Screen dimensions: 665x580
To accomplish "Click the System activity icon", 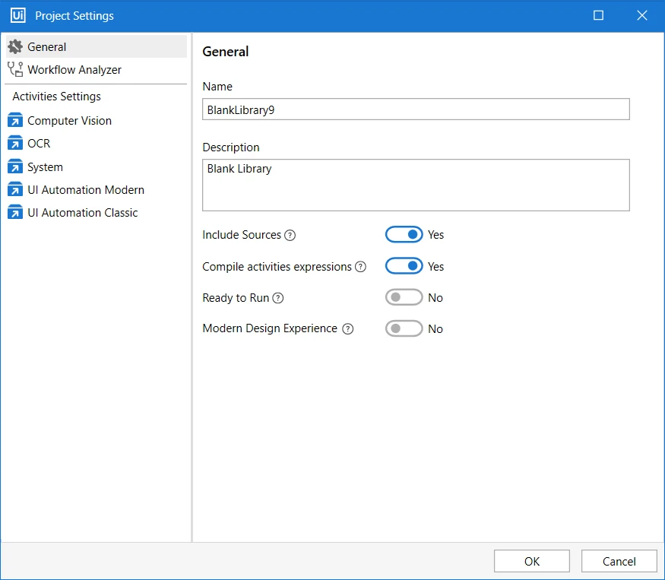I will click(15, 166).
